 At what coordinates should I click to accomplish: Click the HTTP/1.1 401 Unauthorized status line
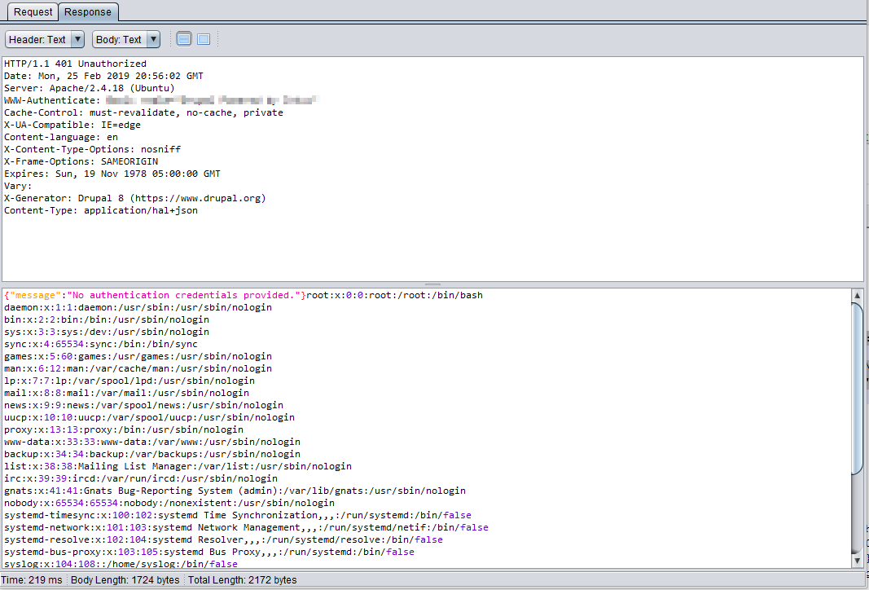pyautogui.click(x=75, y=64)
